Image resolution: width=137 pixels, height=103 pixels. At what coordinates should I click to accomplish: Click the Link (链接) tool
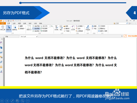pyautogui.click(x=94, y=26)
